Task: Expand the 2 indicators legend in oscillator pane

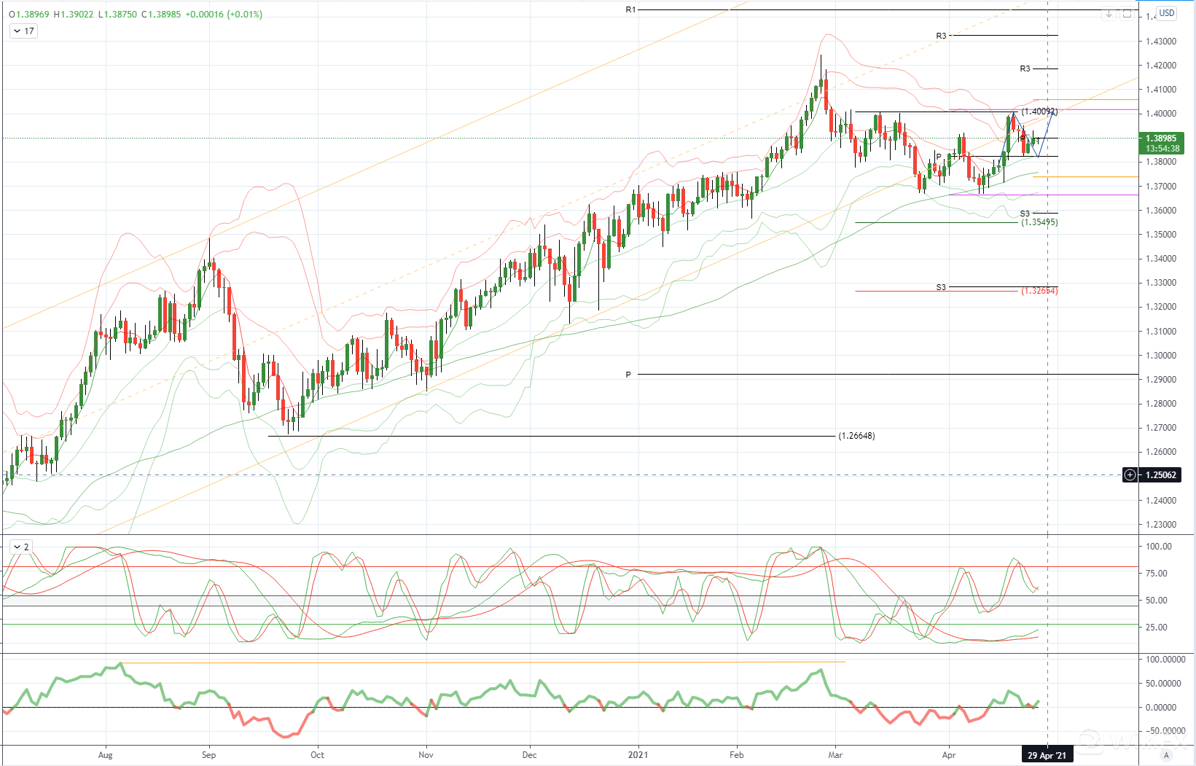Action: 21,547
